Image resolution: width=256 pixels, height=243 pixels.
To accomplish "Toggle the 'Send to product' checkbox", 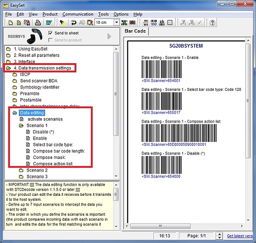I will [50, 40].
